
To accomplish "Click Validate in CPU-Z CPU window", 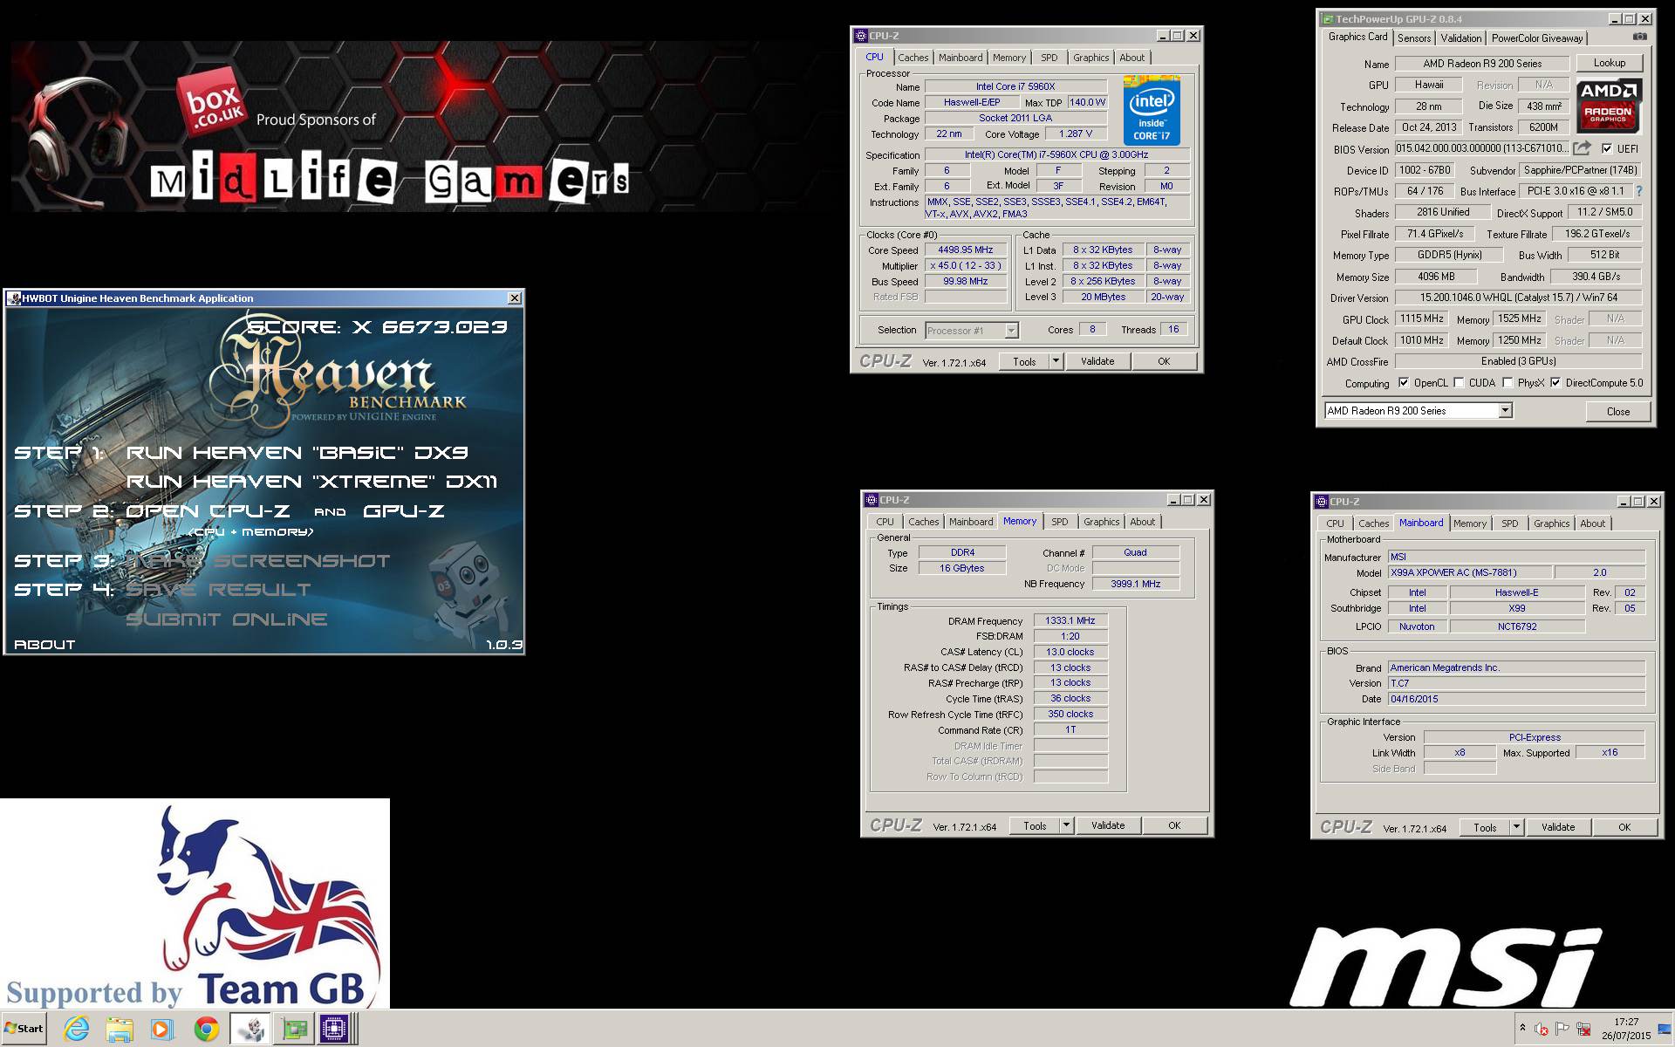I will pyautogui.click(x=1097, y=360).
